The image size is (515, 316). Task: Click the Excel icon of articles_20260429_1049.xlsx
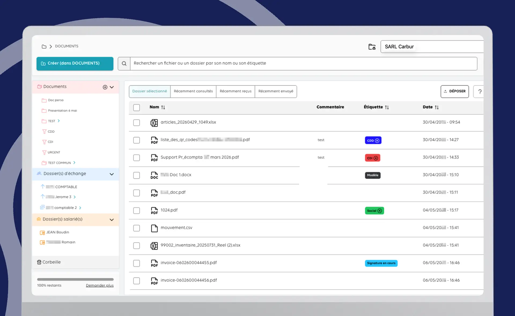tap(154, 123)
